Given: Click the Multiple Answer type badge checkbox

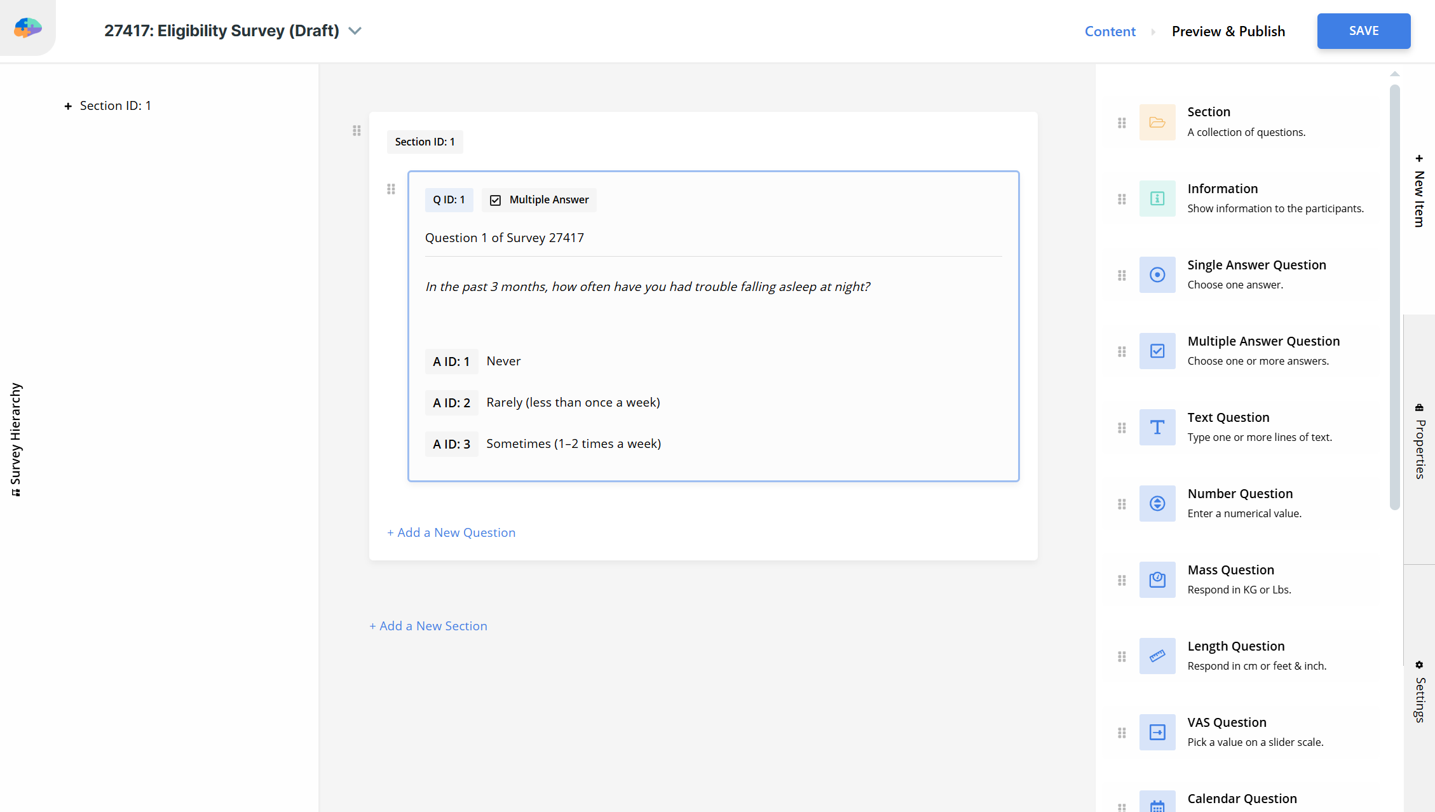Looking at the screenshot, I should (496, 200).
